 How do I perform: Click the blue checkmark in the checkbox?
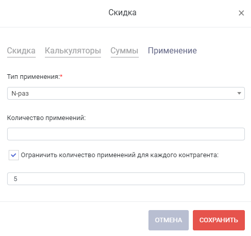pyautogui.click(x=14, y=155)
